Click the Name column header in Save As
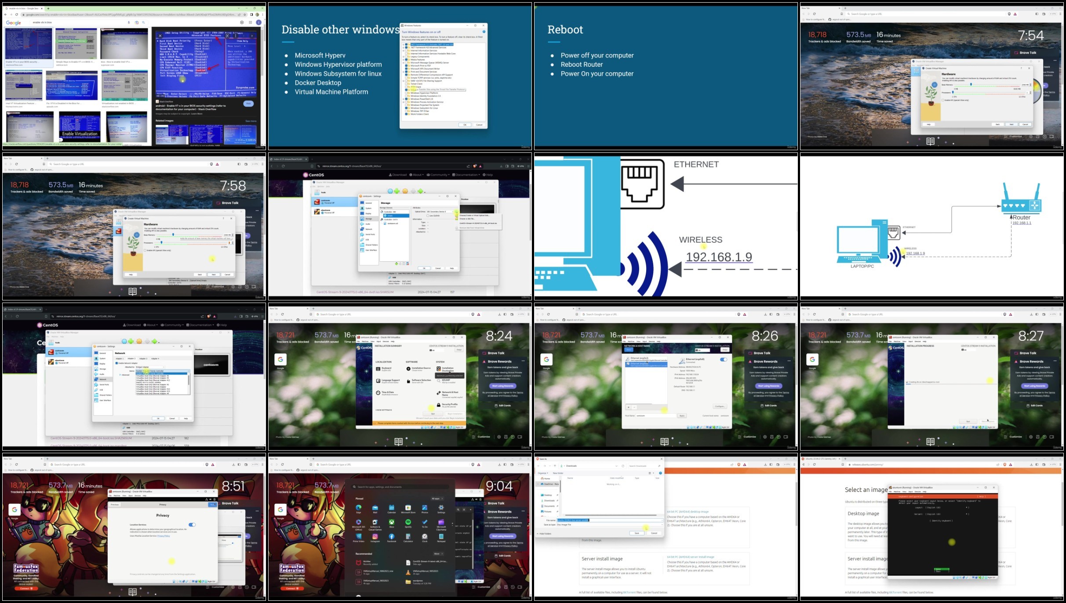 pyautogui.click(x=570, y=478)
